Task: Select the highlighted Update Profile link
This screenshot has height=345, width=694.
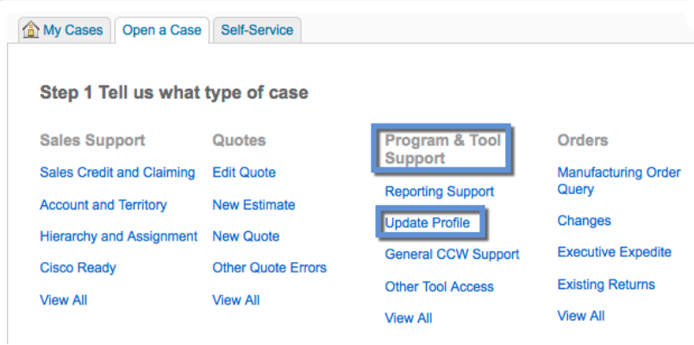Action: 427,223
